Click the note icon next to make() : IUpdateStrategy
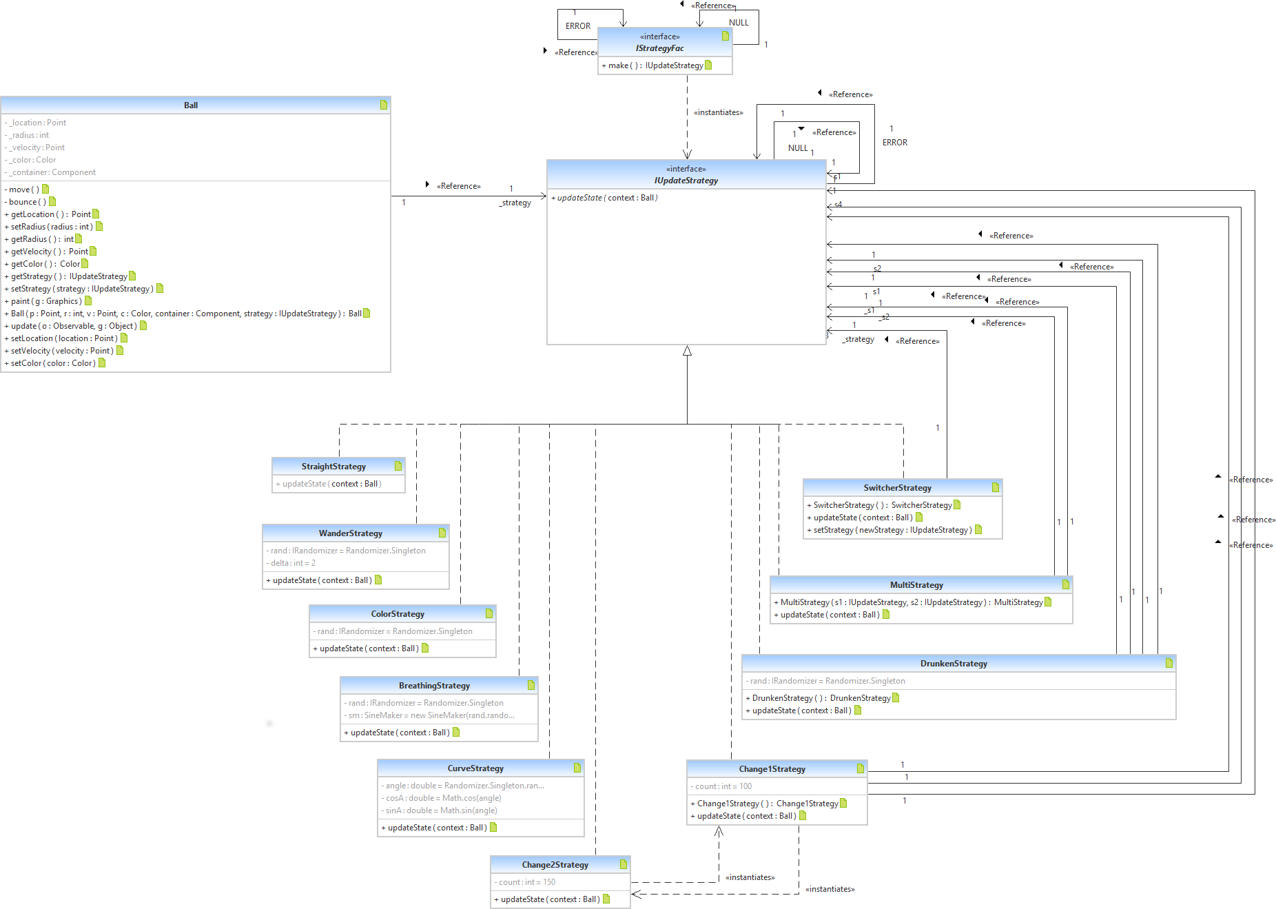The image size is (1276, 909). 708,65
